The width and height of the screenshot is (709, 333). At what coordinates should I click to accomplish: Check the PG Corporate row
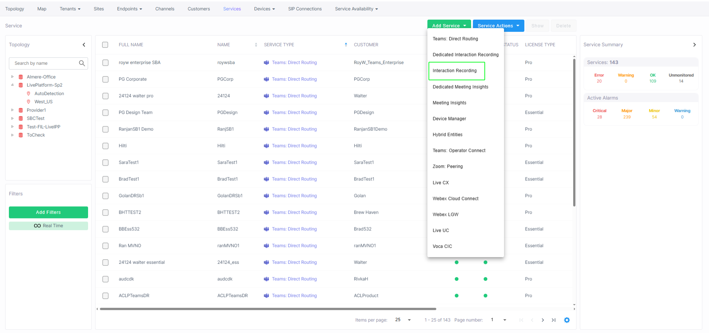(x=105, y=79)
